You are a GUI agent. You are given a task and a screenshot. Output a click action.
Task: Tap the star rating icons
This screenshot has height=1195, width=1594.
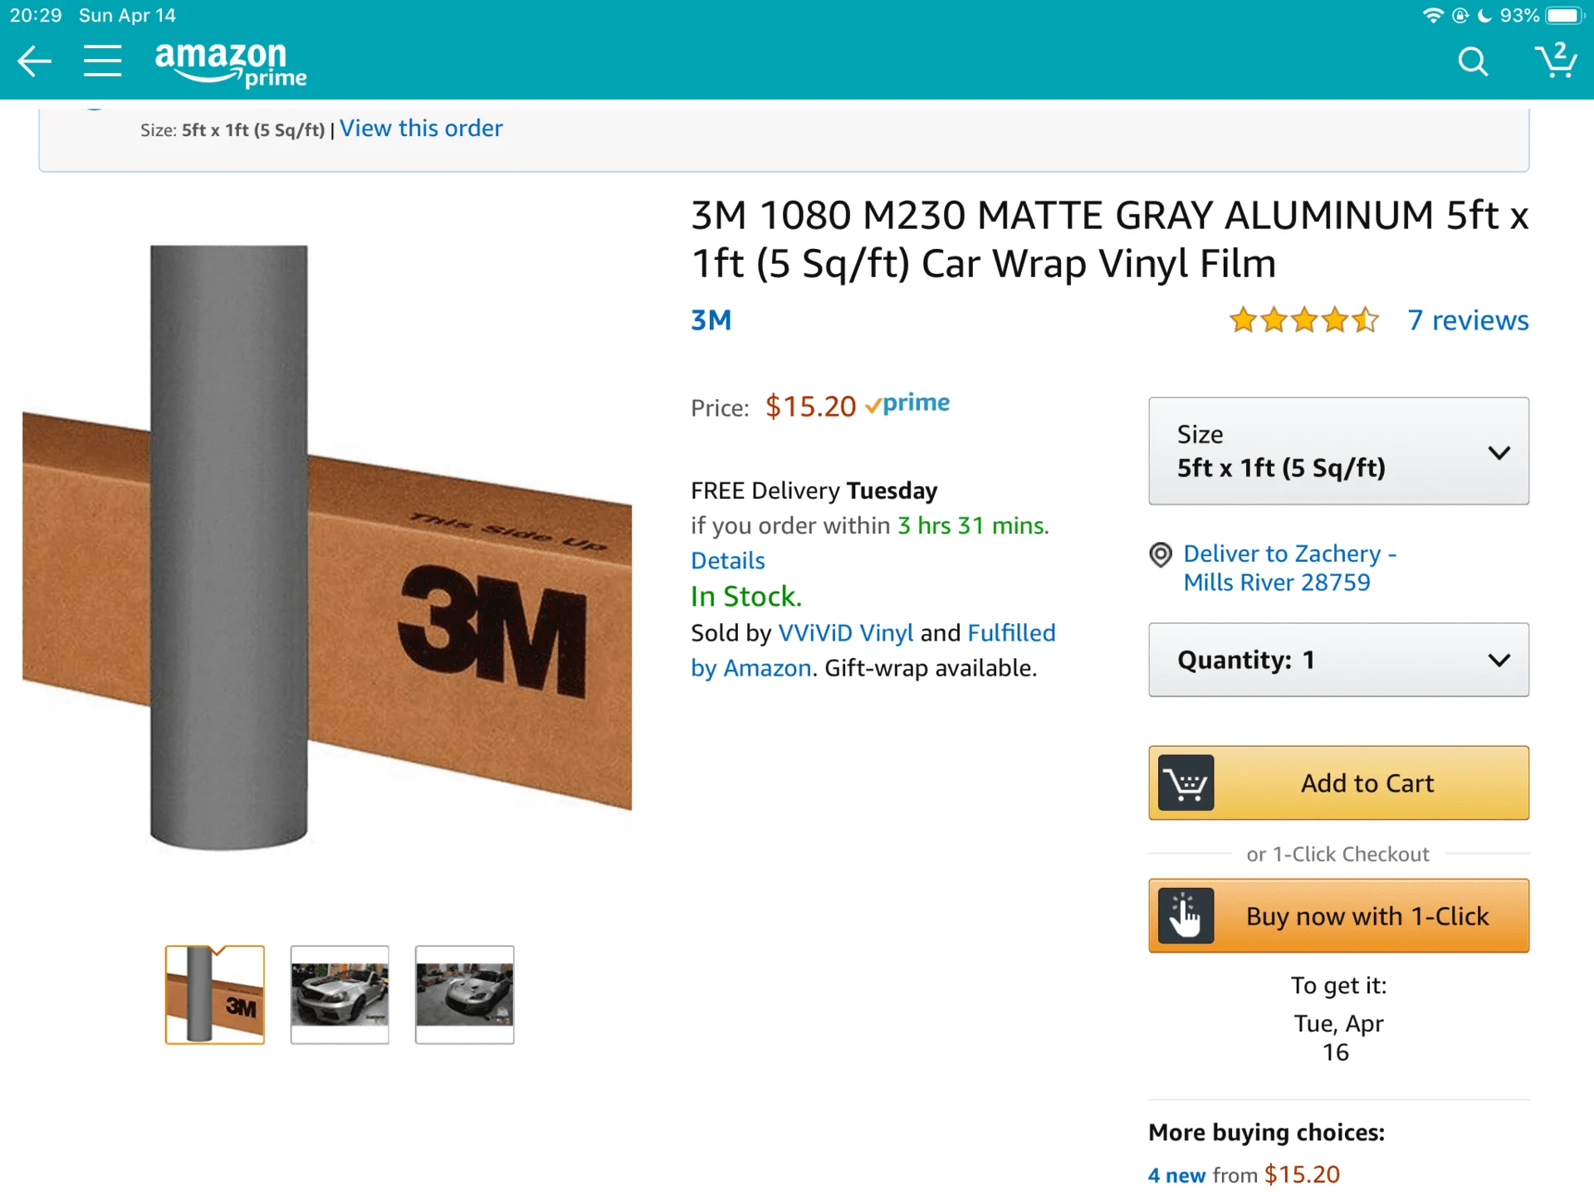click(x=1303, y=320)
